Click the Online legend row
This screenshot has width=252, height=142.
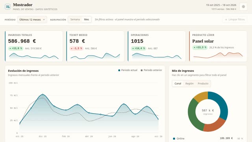[208, 138]
